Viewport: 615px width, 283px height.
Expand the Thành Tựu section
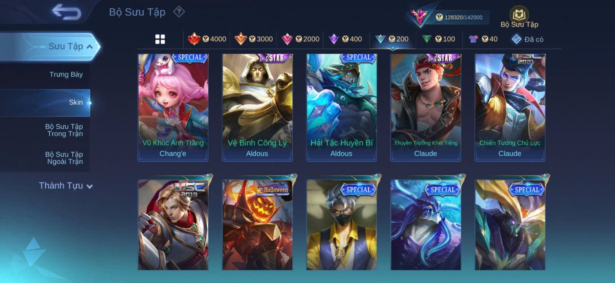coord(66,186)
